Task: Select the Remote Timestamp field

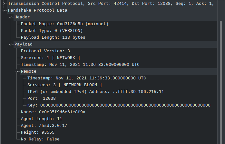Action: coord(86,78)
